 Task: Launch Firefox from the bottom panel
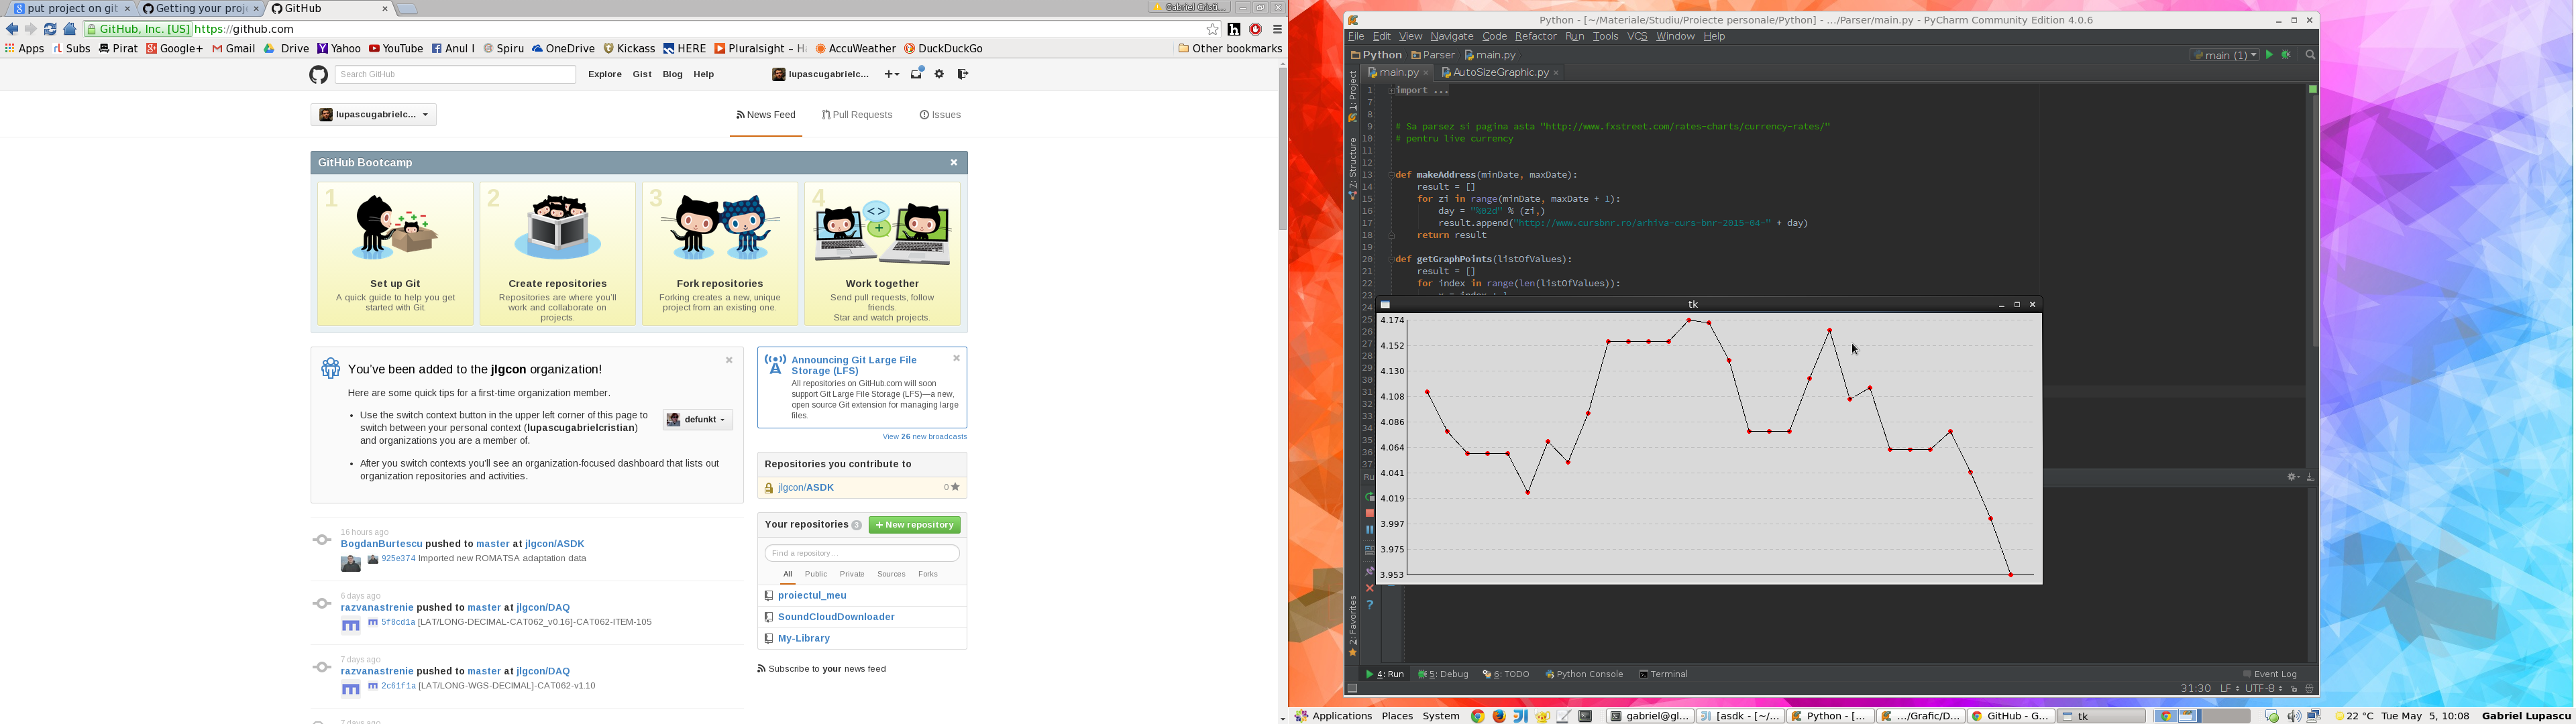pyautogui.click(x=1499, y=716)
